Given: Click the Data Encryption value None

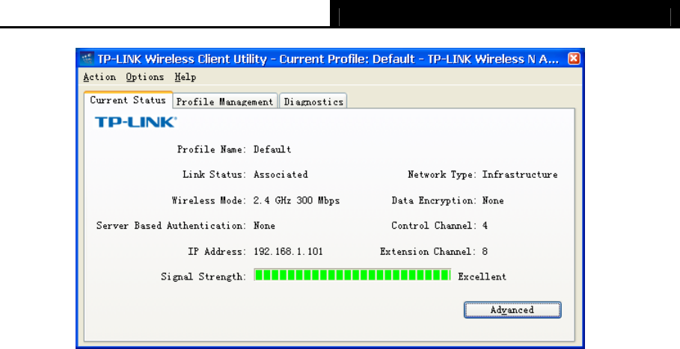Looking at the screenshot, I should pyautogui.click(x=493, y=200).
